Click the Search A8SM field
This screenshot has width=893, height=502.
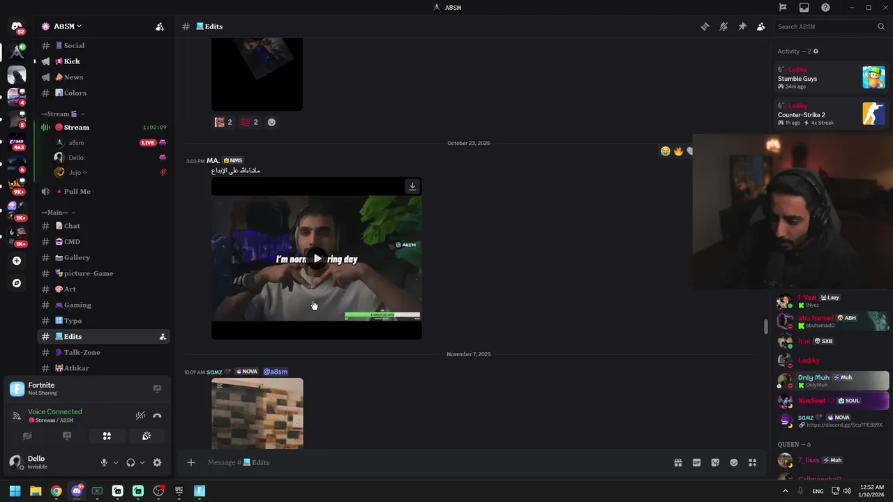[831, 26]
